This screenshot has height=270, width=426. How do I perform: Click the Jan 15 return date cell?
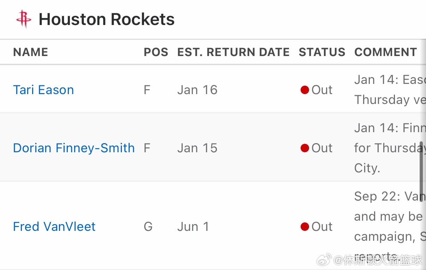click(x=197, y=148)
